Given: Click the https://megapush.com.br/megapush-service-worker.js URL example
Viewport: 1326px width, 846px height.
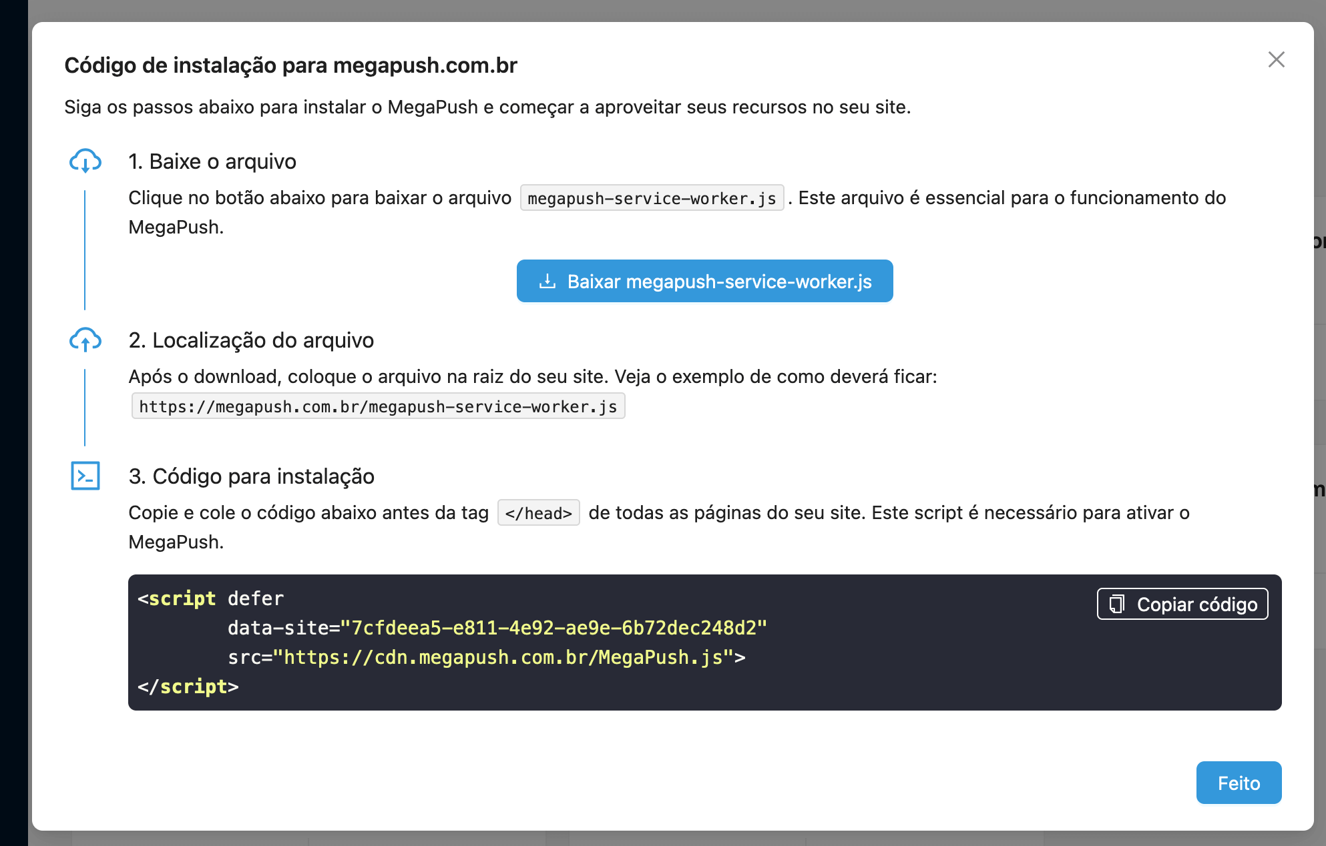Looking at the screenshot, I should tap(378, 406).
